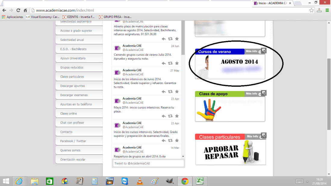Open the Aplicaciones bookmark shortcut
Viewport: 331px width, 186px height.
click(x=12, y=17)
